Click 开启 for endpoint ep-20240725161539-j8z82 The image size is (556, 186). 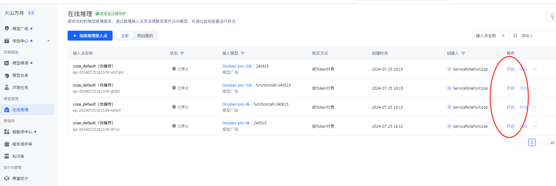point(510,88)
